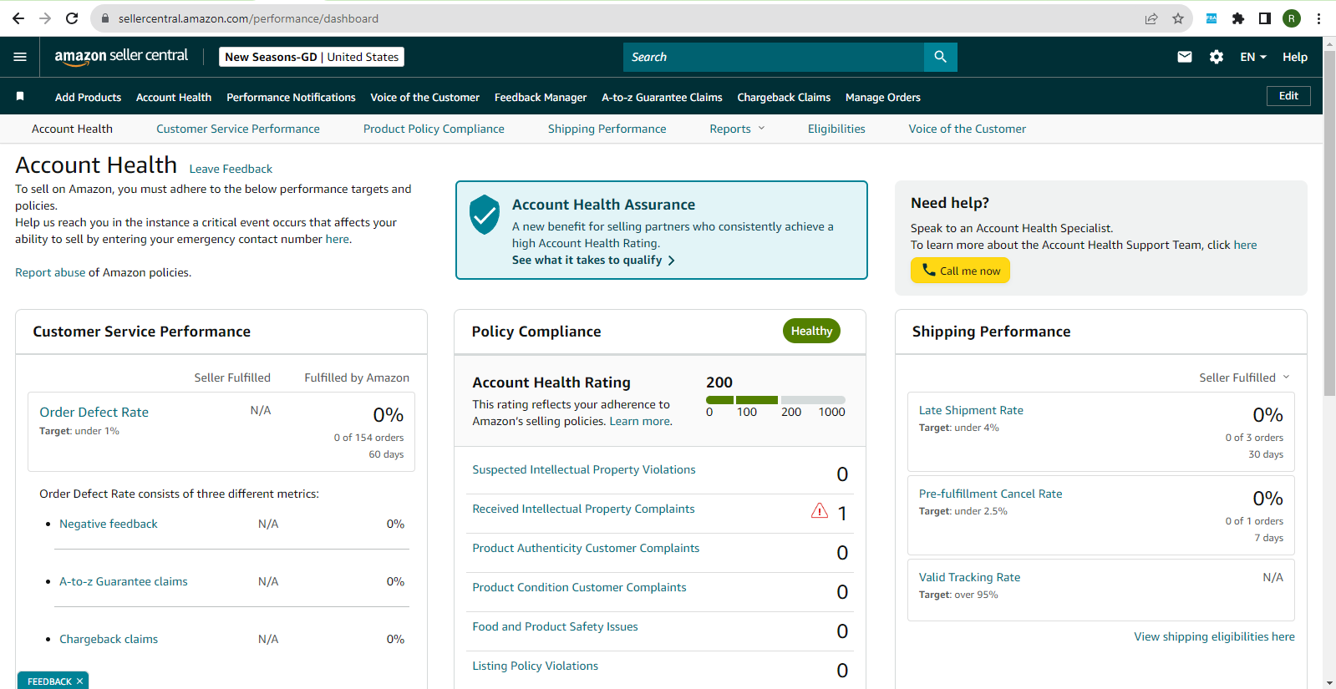This screenshot has width=1336, height=689.
Task: Click the browser back arrow
Action: pos(18,18)
